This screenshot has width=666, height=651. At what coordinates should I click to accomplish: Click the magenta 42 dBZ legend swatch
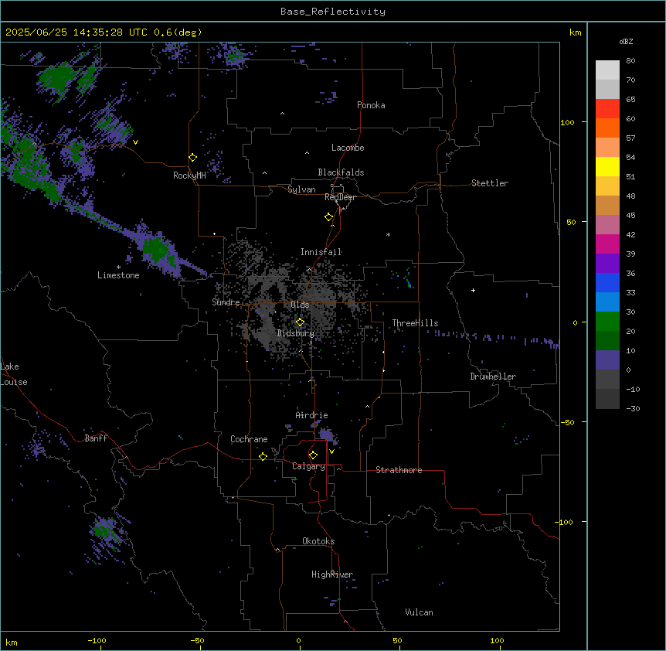pyautogui.click(x=607, y=244)
